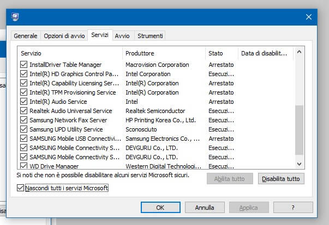Go to the Avvio tab

[x=122, y=36]
